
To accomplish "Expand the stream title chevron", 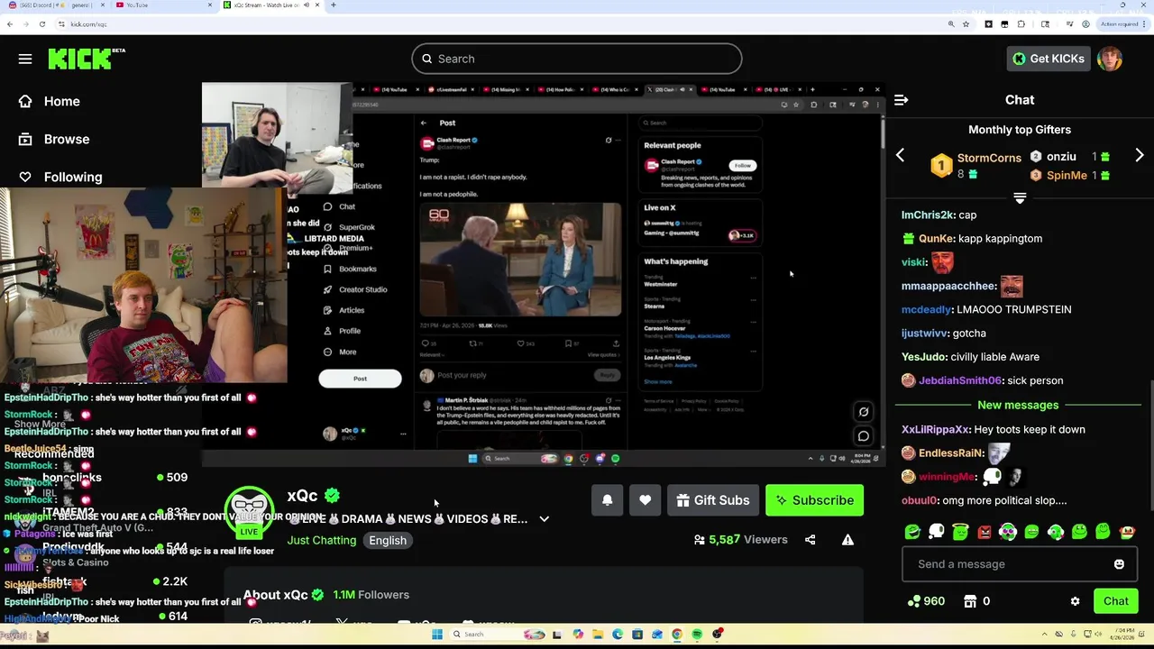I will coord(544,519).
